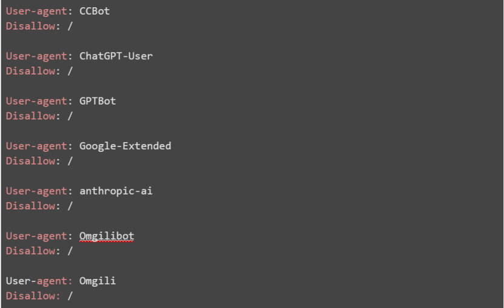Click the Disallow keyword under GPTBot
The height and width of the screenshot is (308, 504).
[x=30, y=116]
